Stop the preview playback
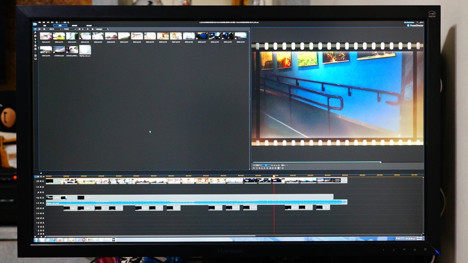 tap(257, 168)
